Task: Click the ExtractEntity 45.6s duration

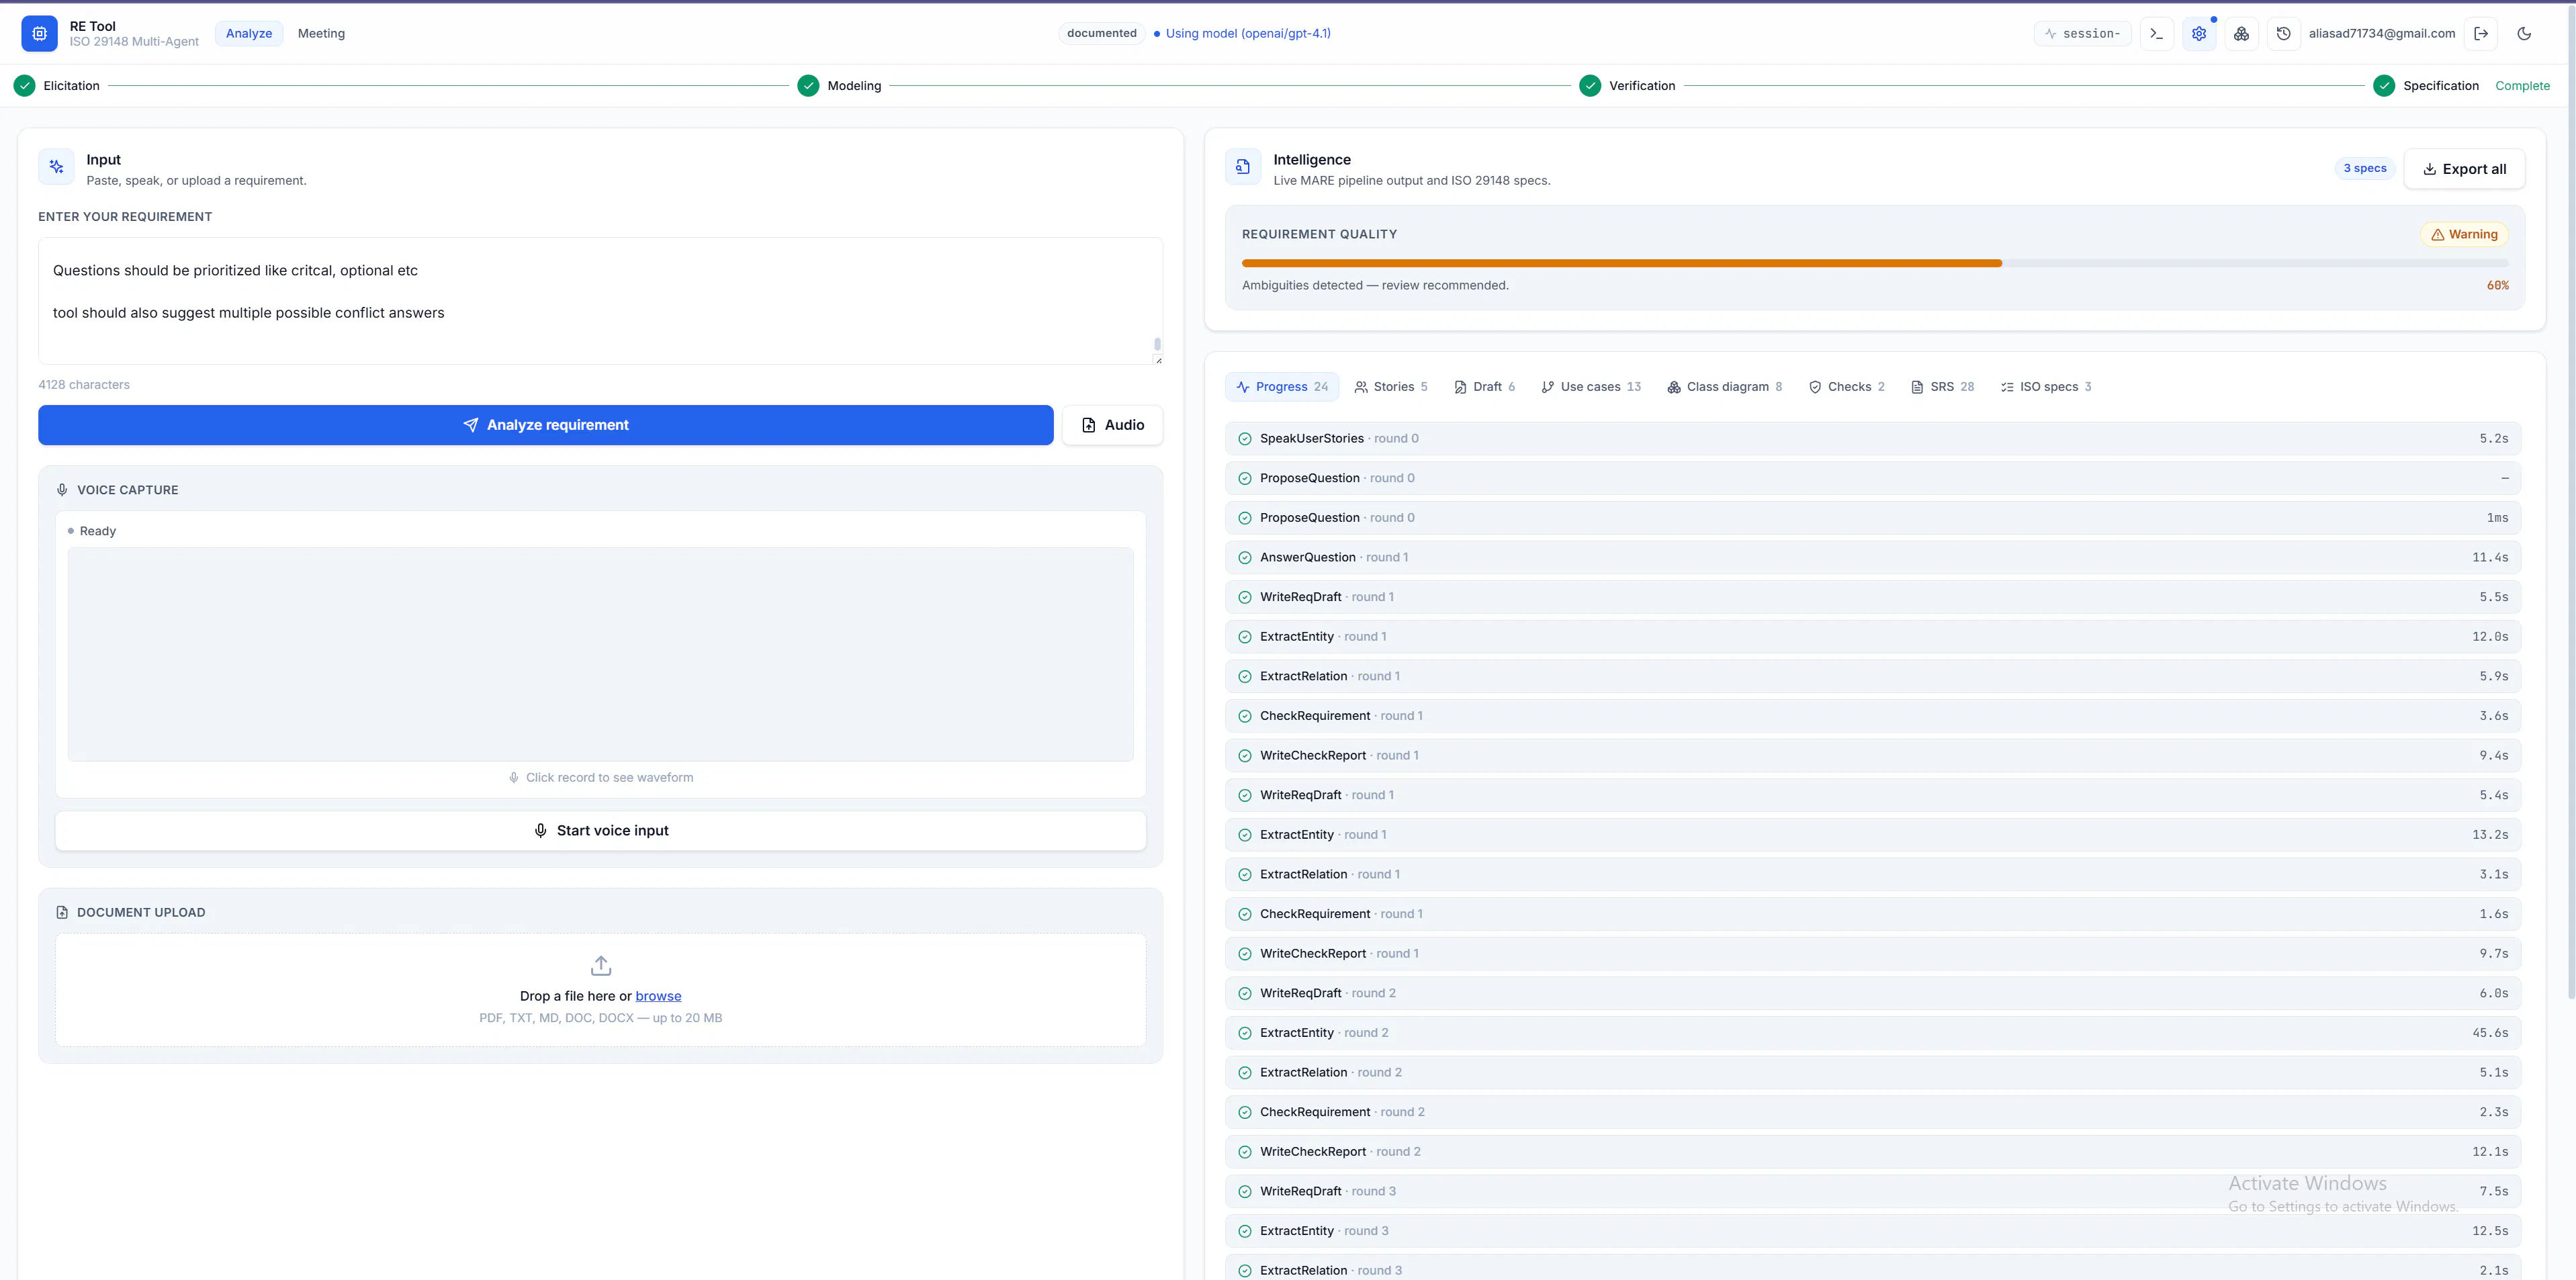Action: coord(2490,1033)
